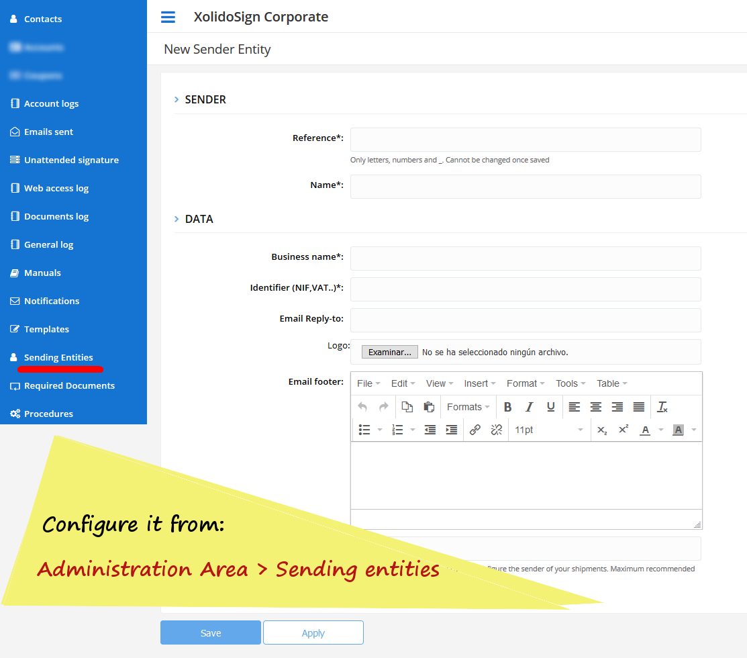Open the Table menu in the editor
The width and height of the screenshot is (747, 658).
(612, 383)
